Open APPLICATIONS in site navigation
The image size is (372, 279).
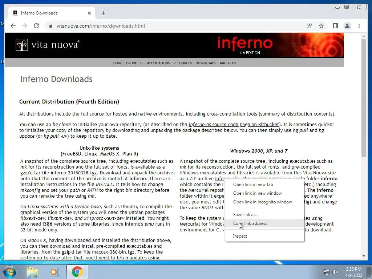pos(158,63)
